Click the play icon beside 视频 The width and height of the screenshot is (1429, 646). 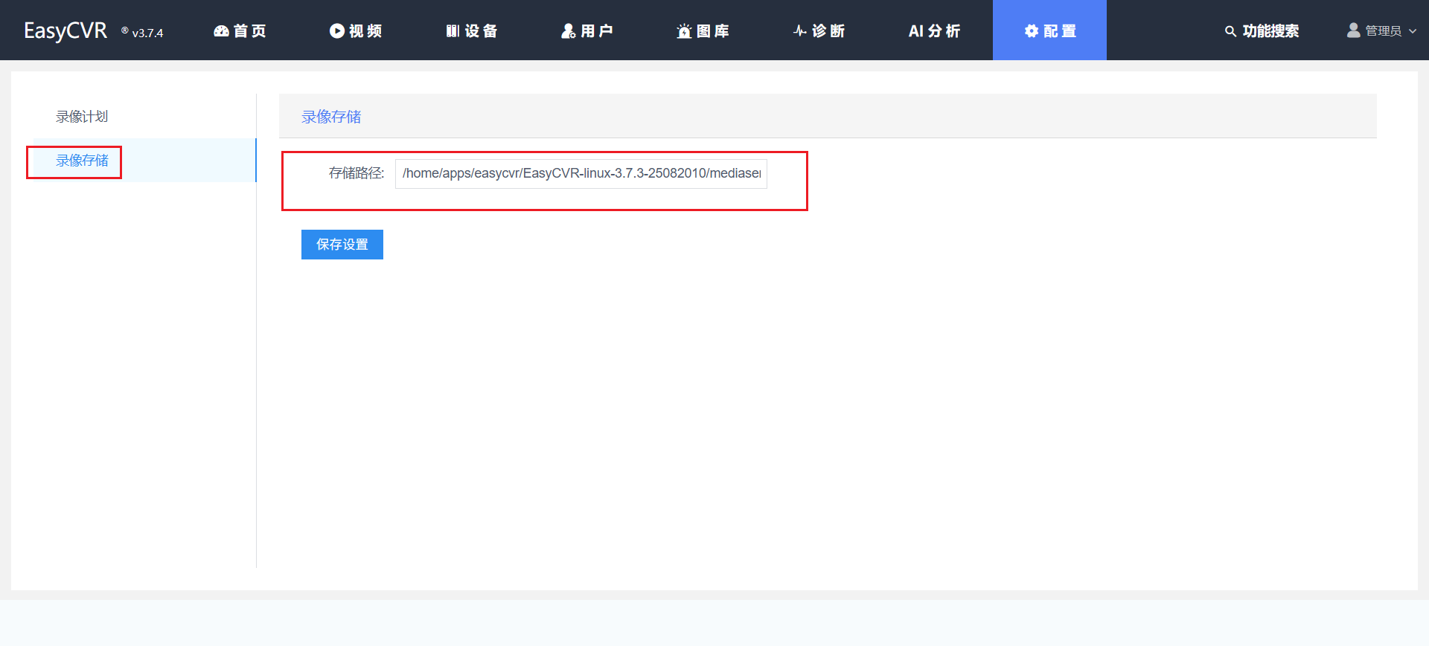(337, 30)
